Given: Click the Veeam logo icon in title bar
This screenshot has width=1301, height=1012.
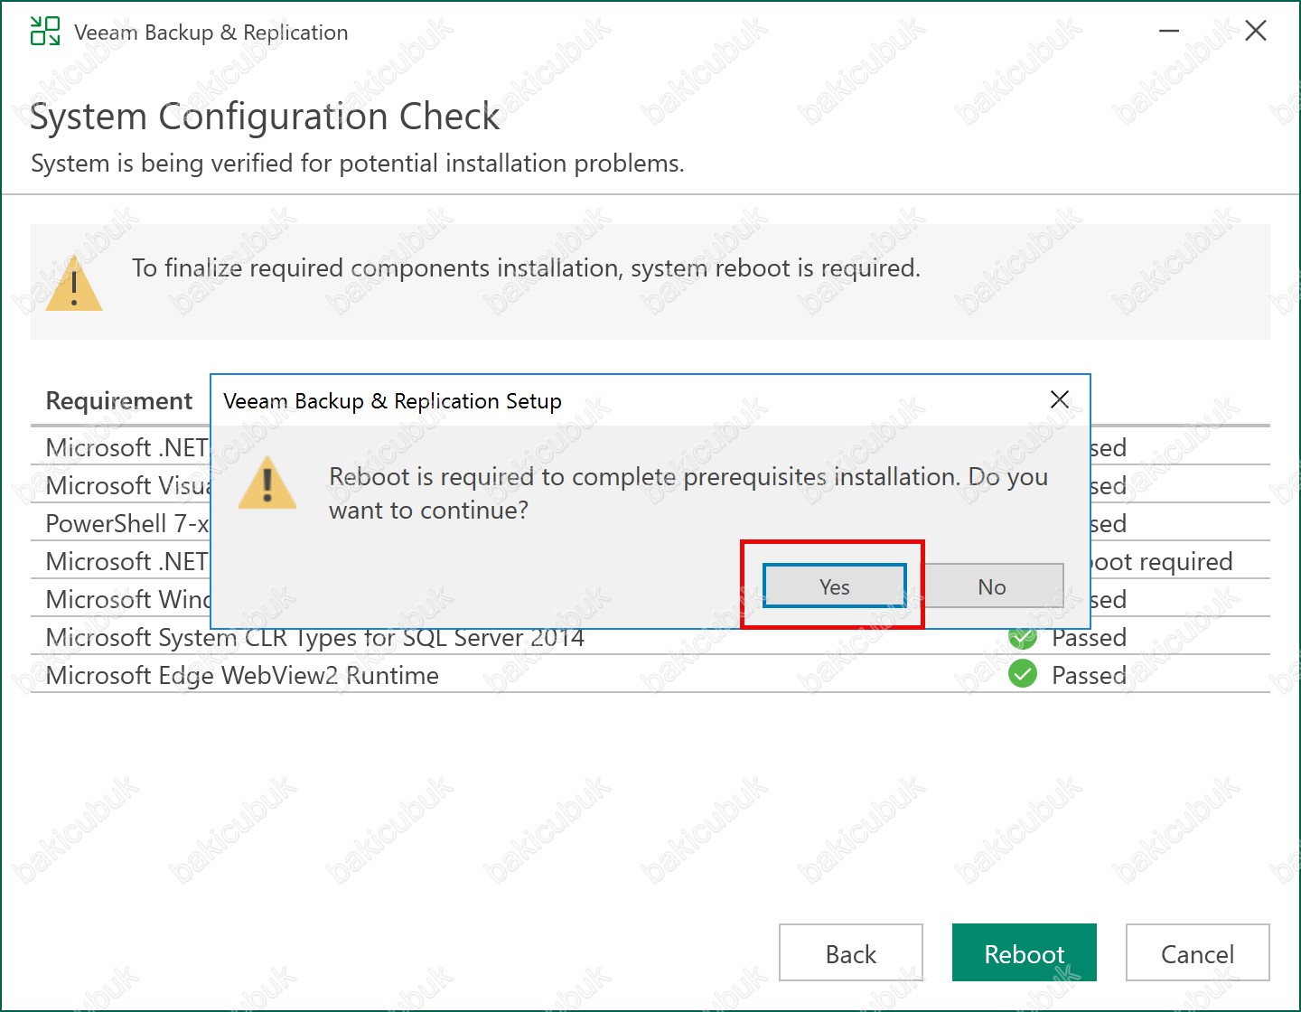Looking at the screenshot, I should tap(44, 32).
